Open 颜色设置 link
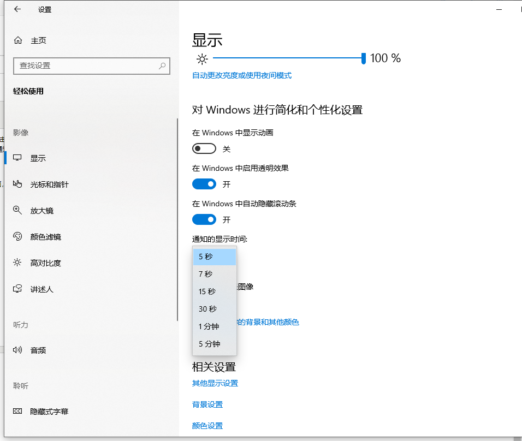This screenshot has height=441, width=522. pyautogui.click(x=207, y=426)
